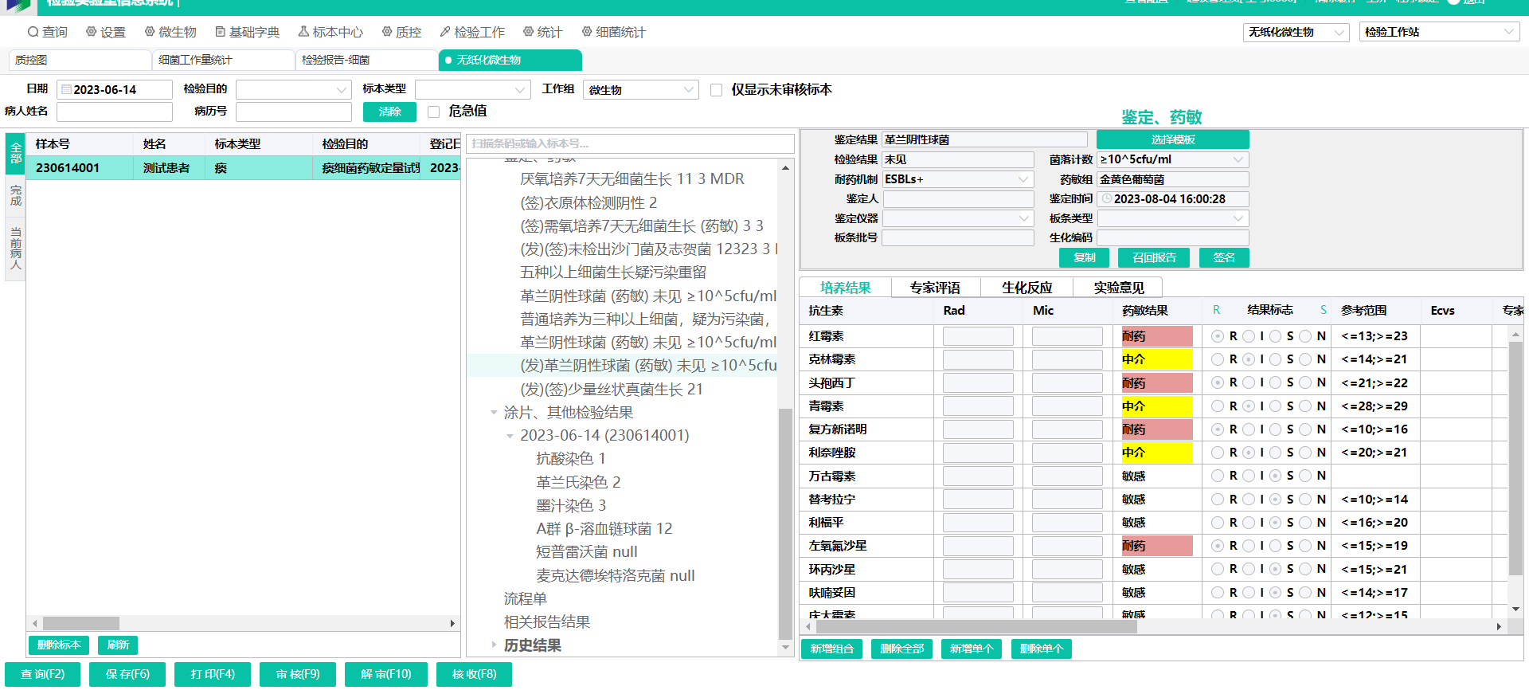Screen dimensions: 1529x690
Task: Collapse 涂片、其他检验结果 tree node
Action: coord(494,413)
